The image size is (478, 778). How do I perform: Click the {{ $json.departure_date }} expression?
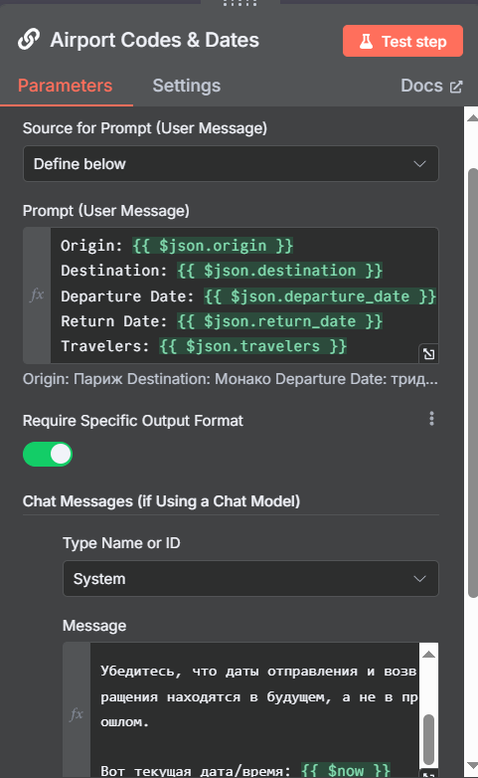click(x=320, y=296)
